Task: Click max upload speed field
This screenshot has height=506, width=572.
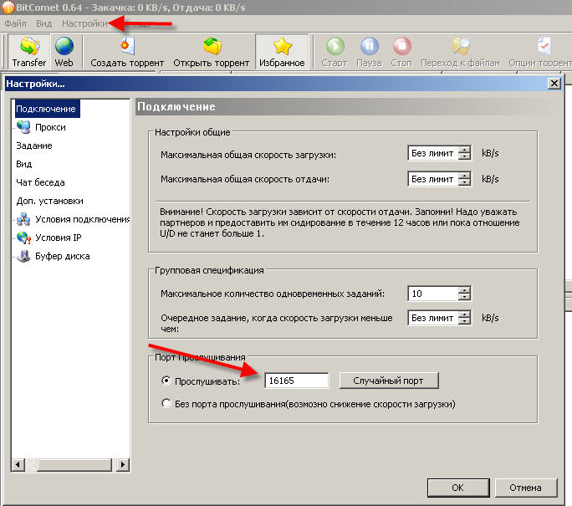Action: coord(433,179)
